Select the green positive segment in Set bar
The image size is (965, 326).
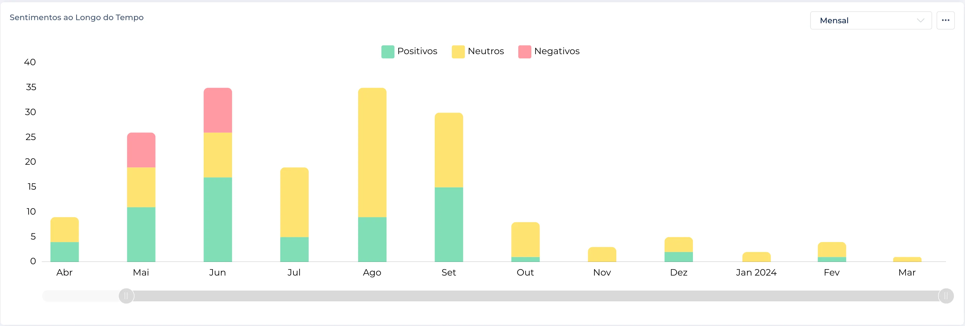pos(449,224)
